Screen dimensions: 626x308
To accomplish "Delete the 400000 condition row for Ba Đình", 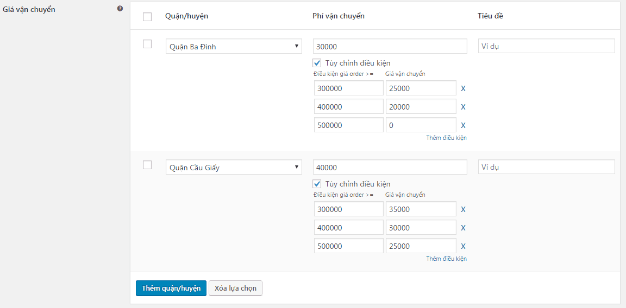I will (x=463, y=107).
